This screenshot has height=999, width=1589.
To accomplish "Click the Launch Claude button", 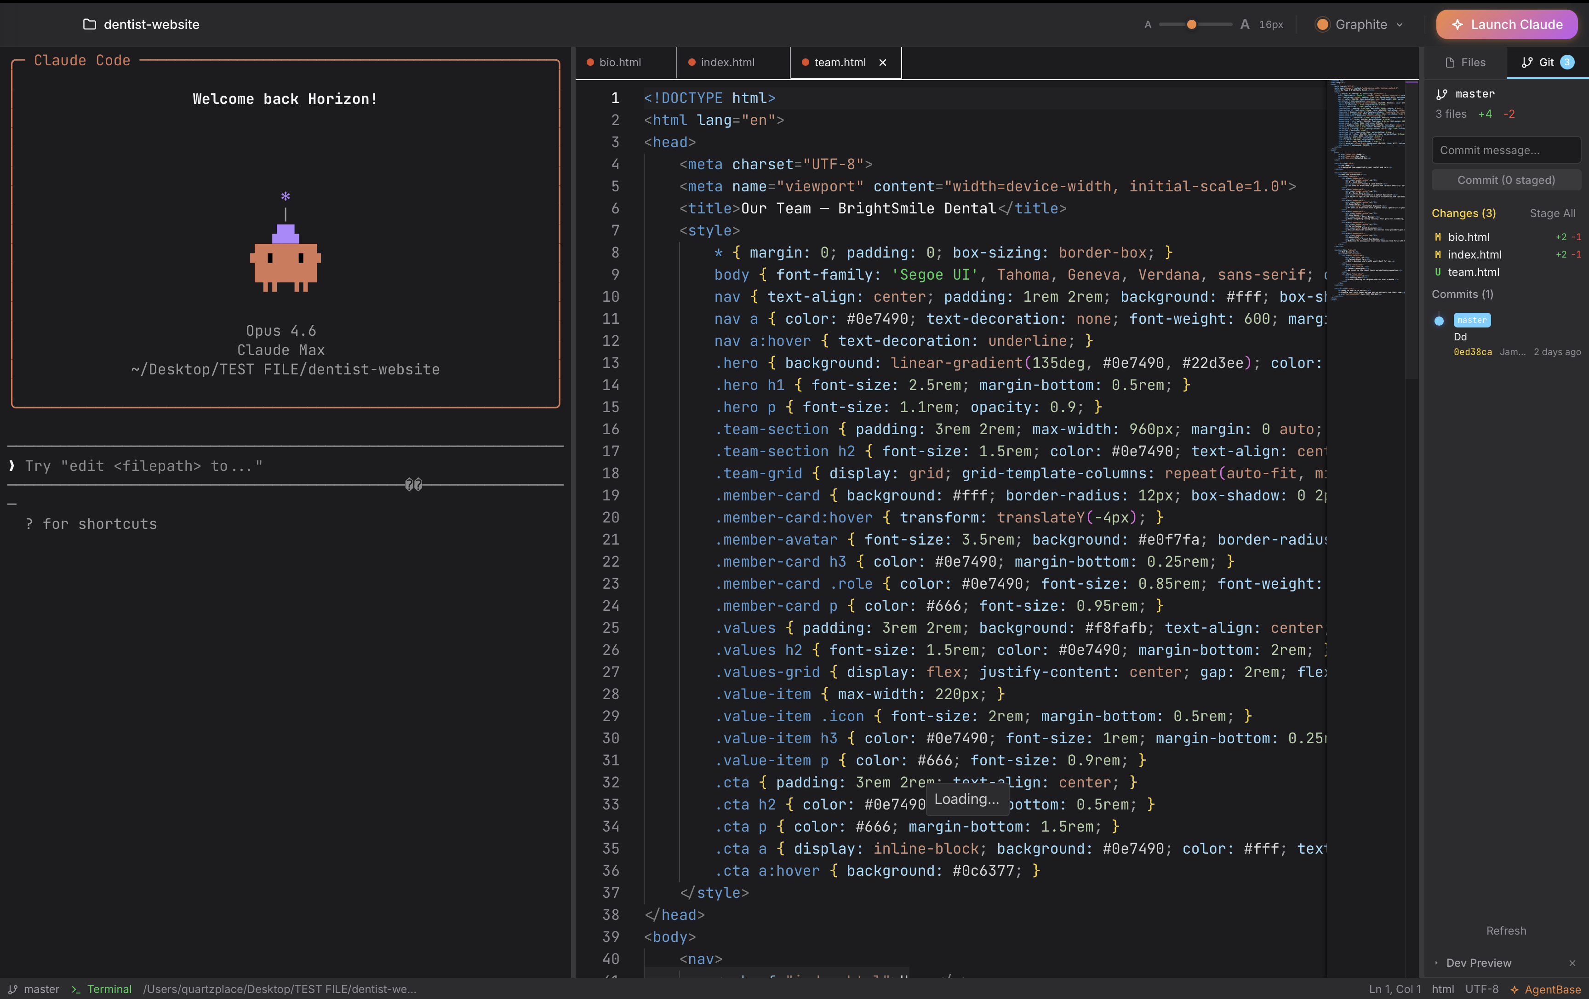I will [1507, 24].
